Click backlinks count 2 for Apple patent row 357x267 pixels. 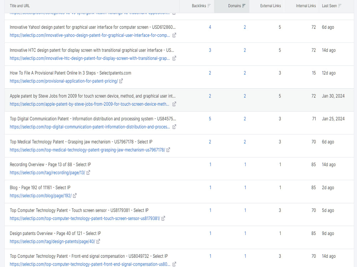click(210, 96)
